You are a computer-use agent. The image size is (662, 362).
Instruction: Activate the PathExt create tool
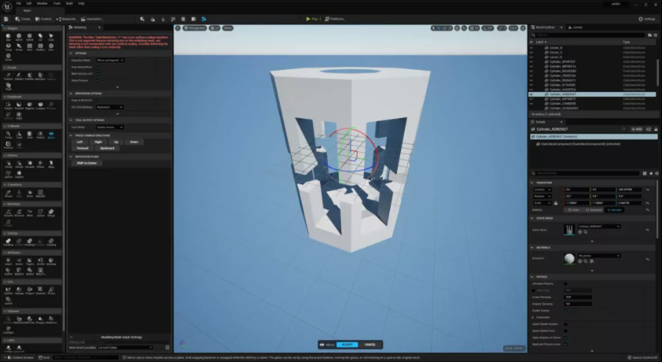(19, 76)
